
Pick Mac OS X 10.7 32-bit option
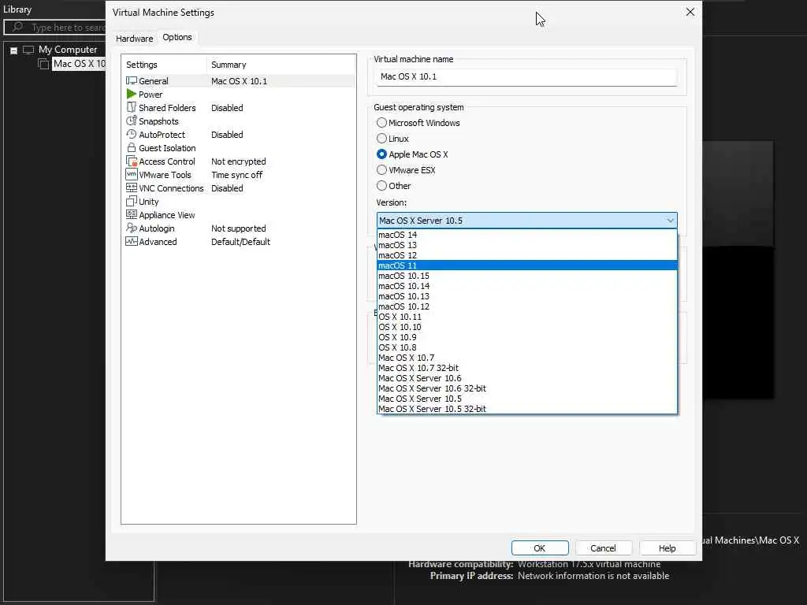527,368
